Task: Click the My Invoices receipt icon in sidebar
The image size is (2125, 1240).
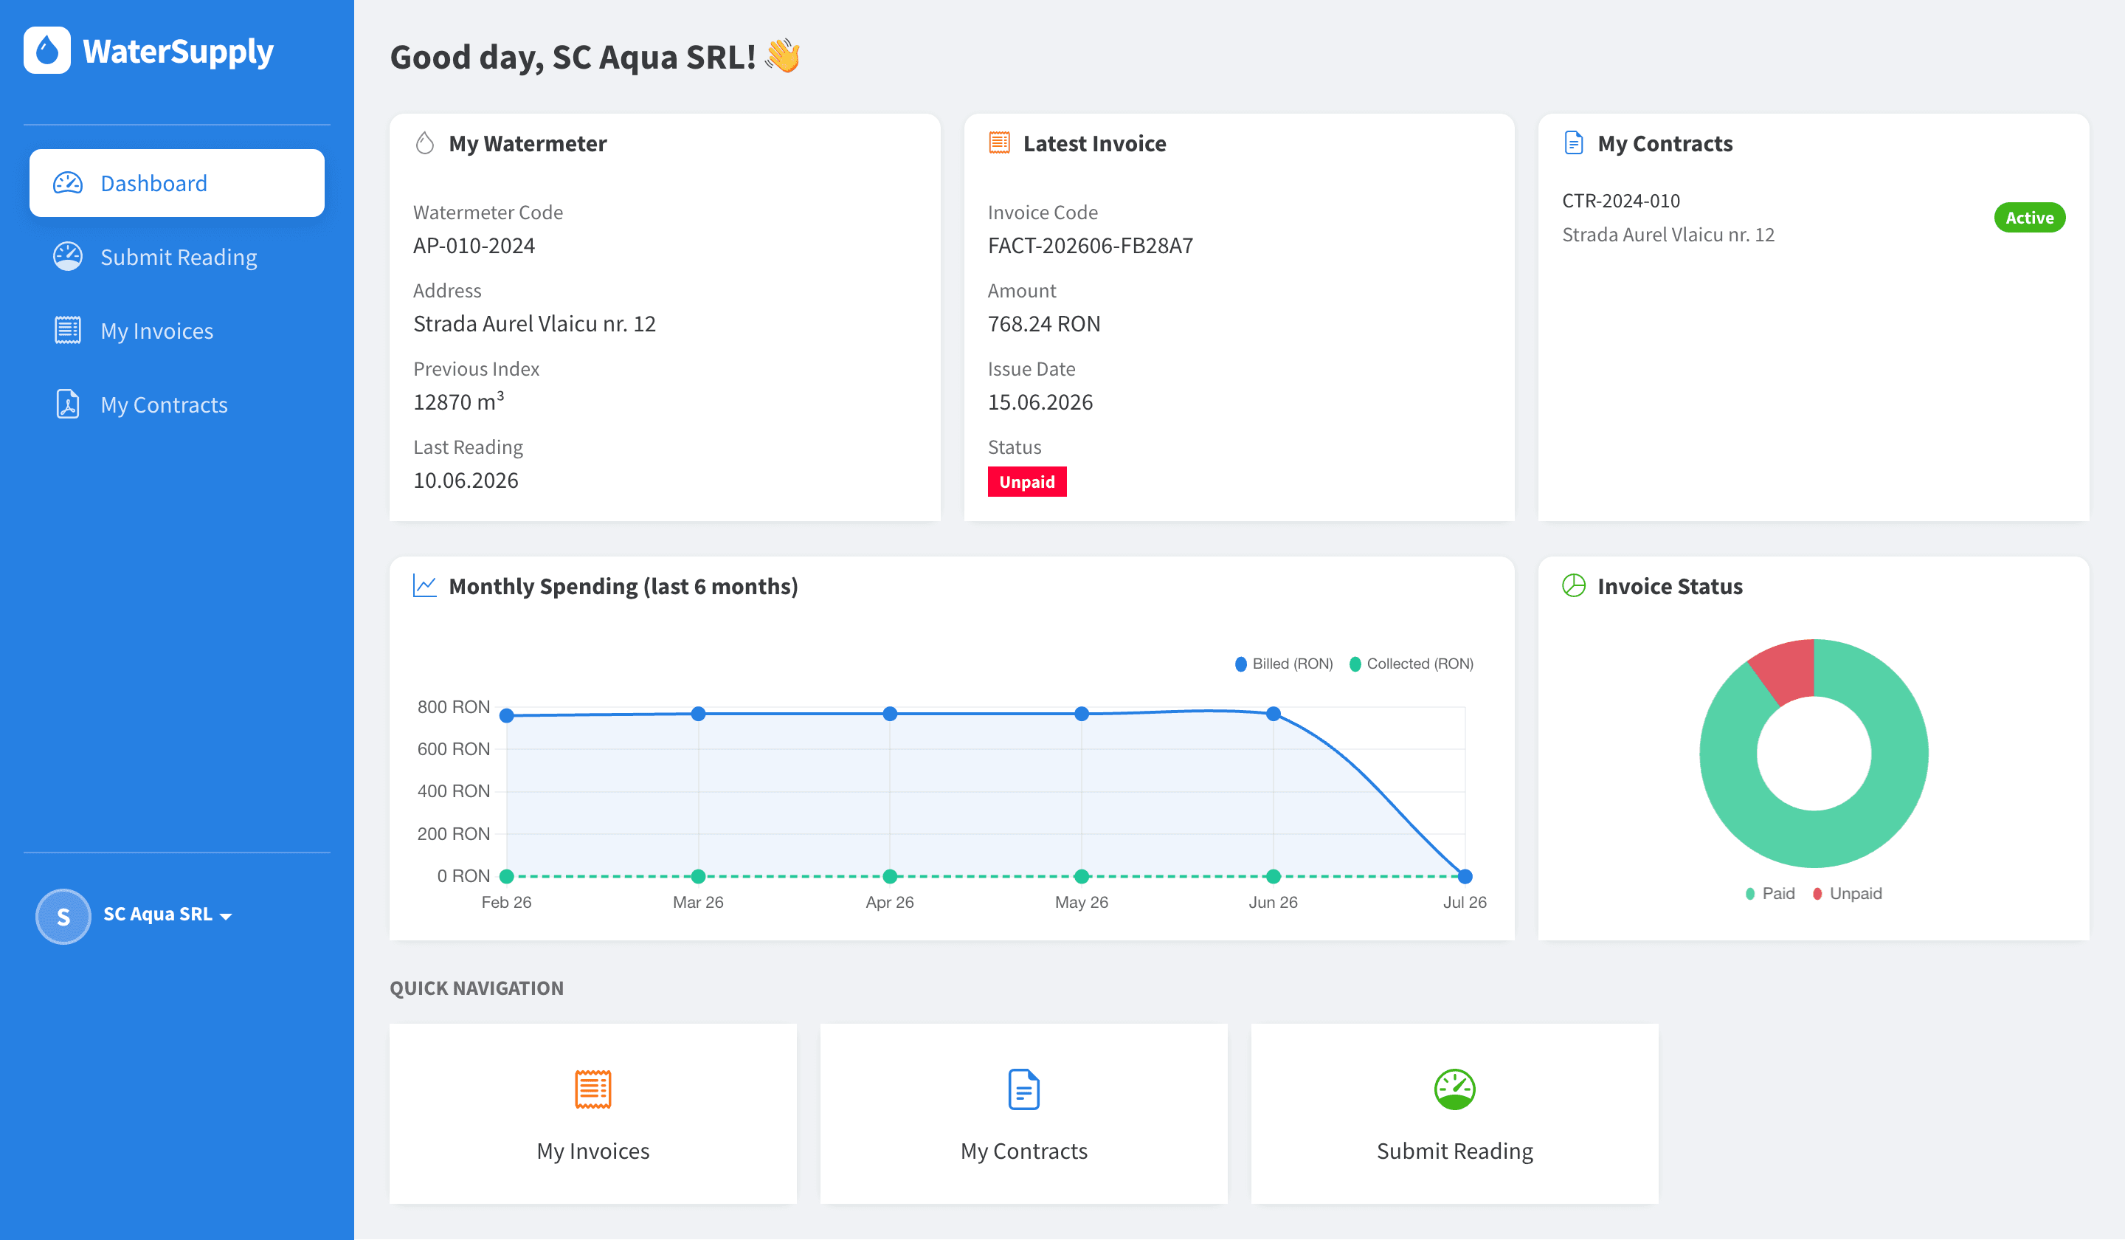Action: [67, 330]
